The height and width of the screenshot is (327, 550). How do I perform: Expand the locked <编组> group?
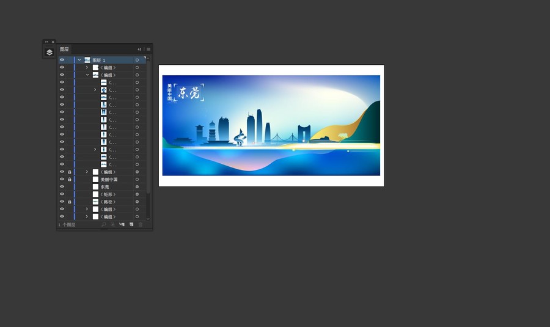87,172
